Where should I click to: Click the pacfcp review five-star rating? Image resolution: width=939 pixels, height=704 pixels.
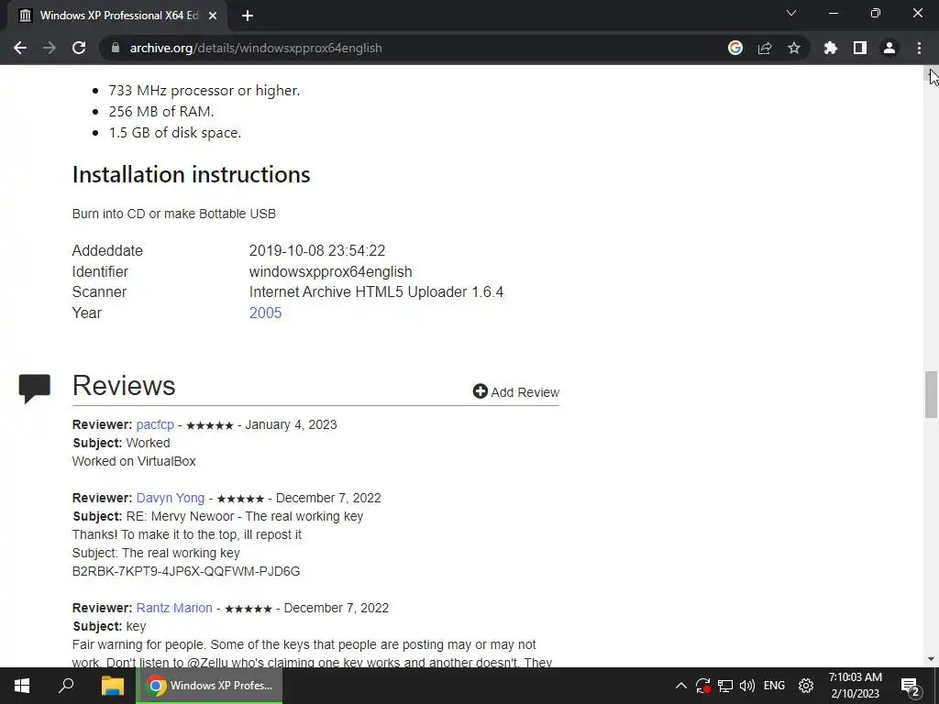coord(210,425)
